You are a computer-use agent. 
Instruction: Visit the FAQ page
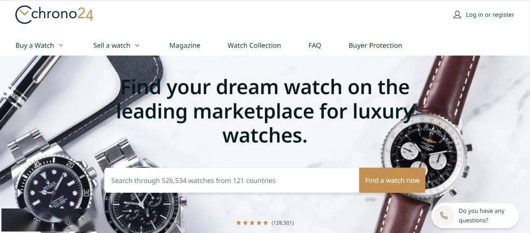tap(315, 45)
